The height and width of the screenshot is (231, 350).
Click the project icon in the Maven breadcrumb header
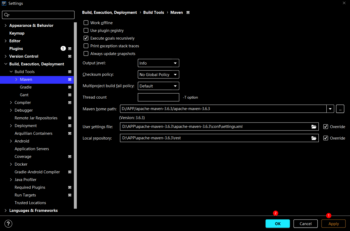click(188, 12)
